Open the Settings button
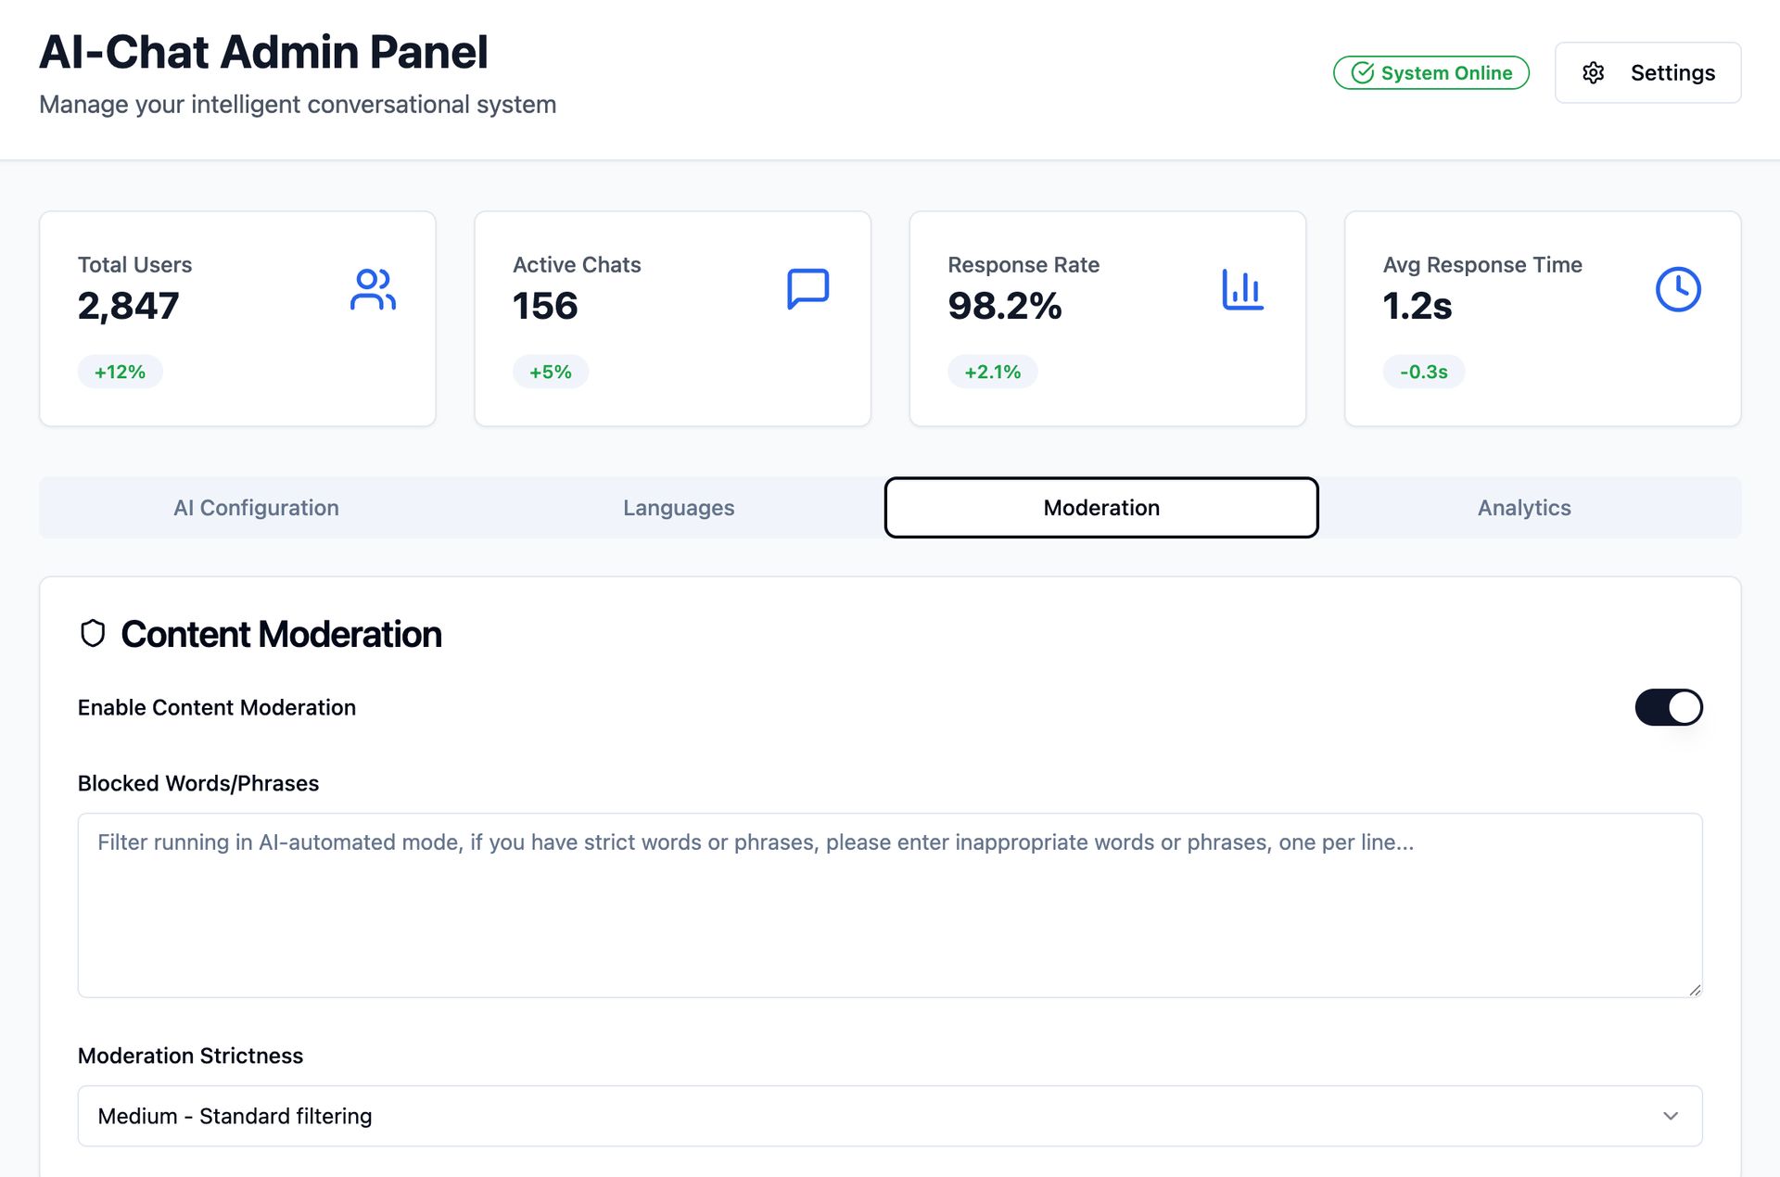The width and height of the screenshot is (1780, 1177). point(1647,72)
